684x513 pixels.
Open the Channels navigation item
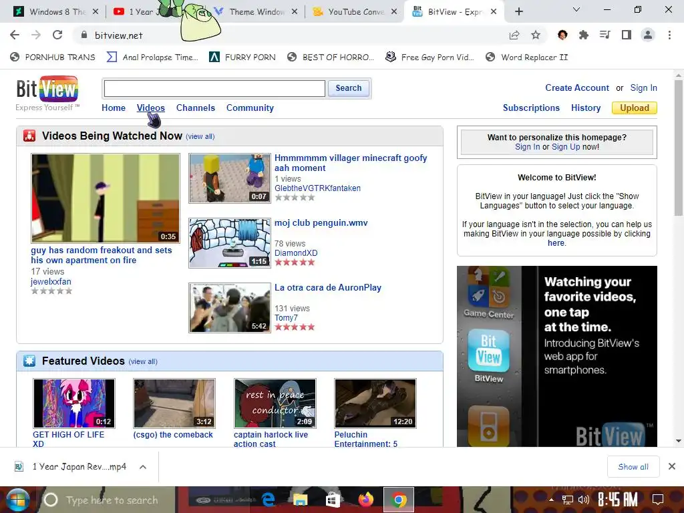click(x=196, y=108)
